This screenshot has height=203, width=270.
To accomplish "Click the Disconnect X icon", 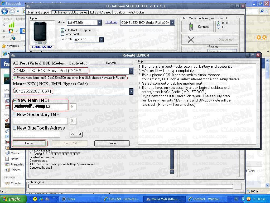I will click(x=191, y=40).
